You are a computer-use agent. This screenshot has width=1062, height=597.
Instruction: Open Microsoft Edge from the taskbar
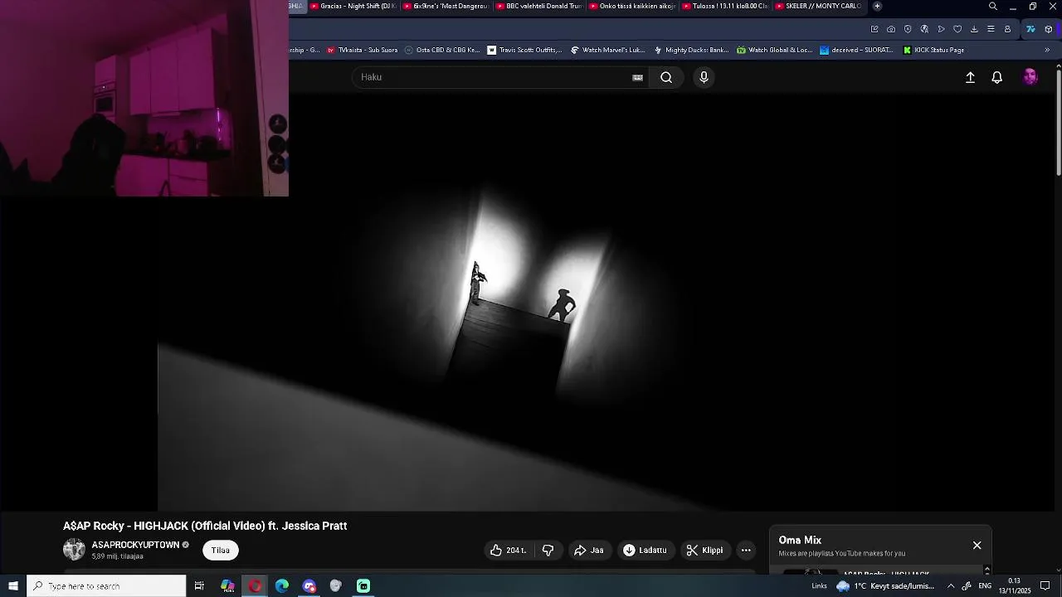[282, 585]
